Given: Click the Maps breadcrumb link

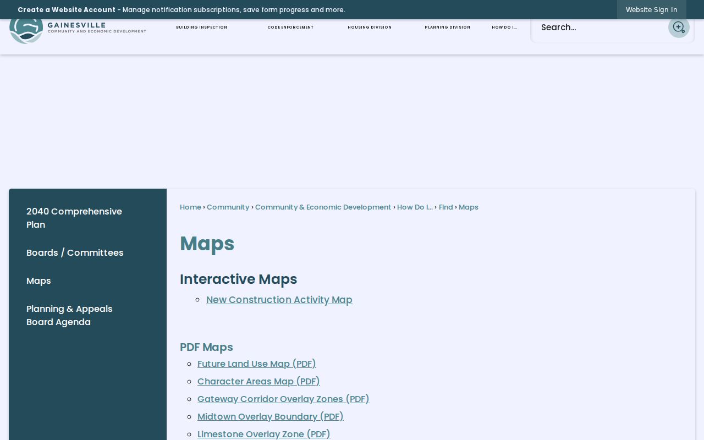Looking at the screenshot, I should click(x=469, y=207).
